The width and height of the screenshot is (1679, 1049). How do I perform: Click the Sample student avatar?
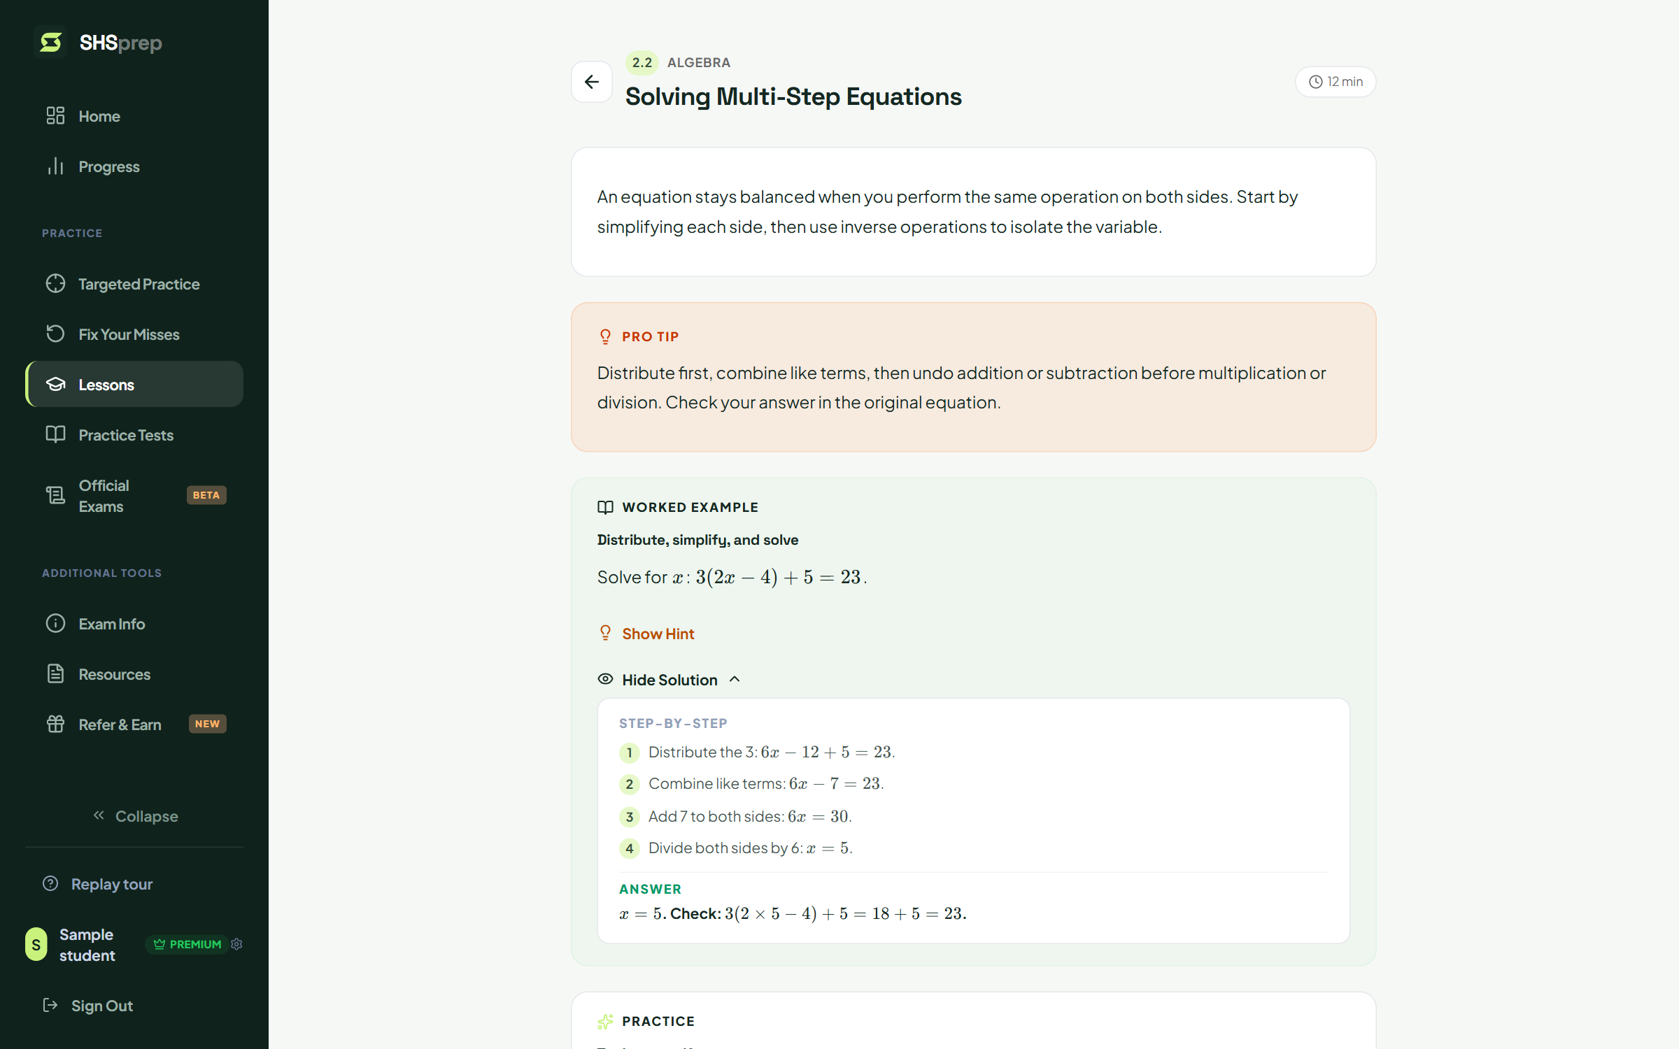(x=36, y=944)
